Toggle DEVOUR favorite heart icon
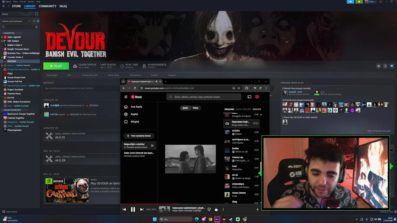The image size is (397, 223). [392, 66]
